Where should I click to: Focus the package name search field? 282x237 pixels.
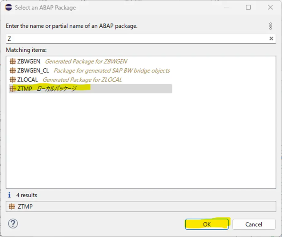tap(137, 39)
